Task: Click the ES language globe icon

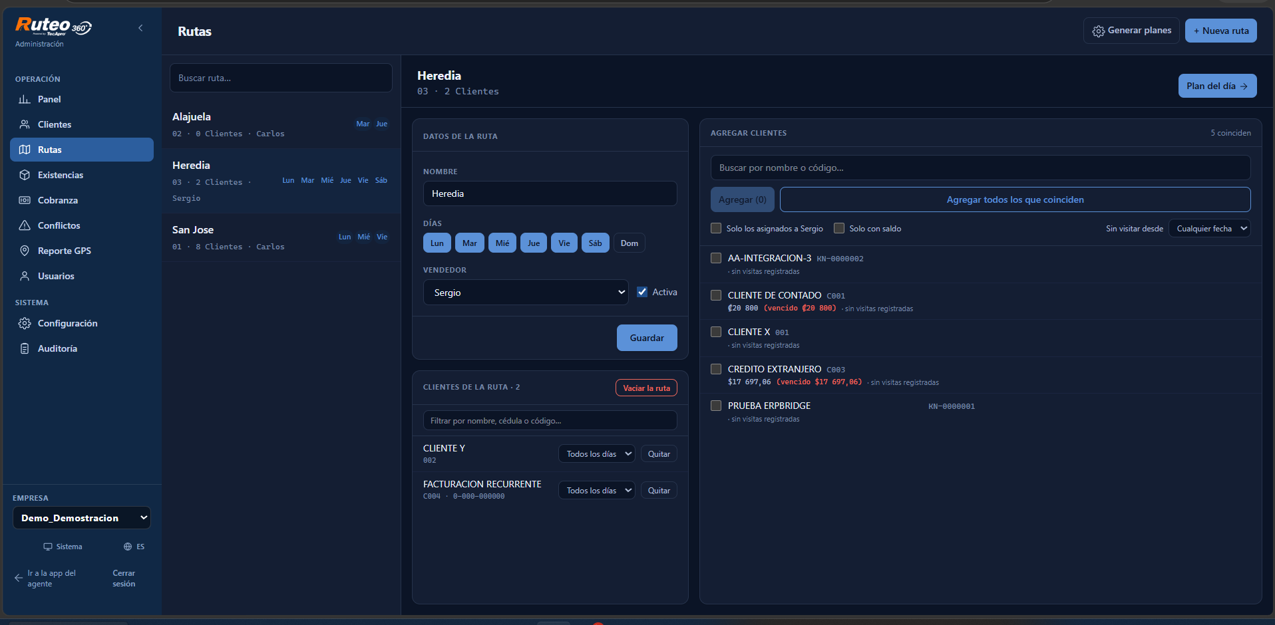Action: [x=128, y=547]
